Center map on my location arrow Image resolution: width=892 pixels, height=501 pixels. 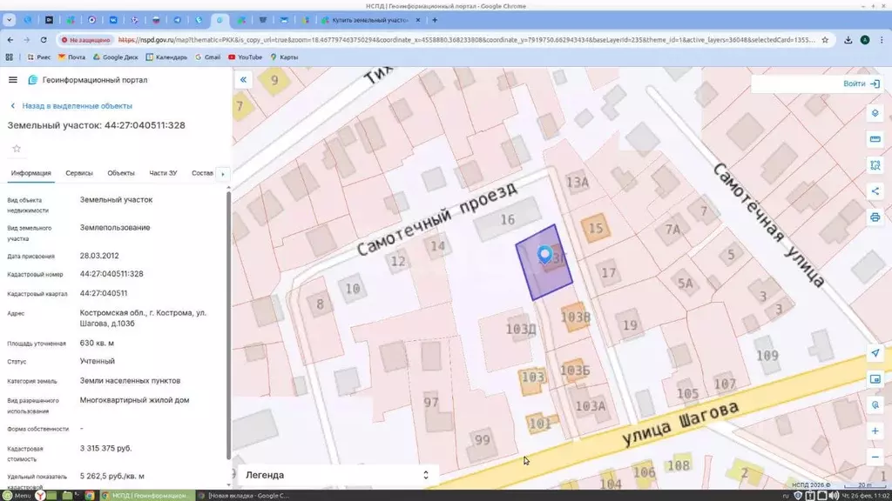pyautogui.click(x=875, y=353)
